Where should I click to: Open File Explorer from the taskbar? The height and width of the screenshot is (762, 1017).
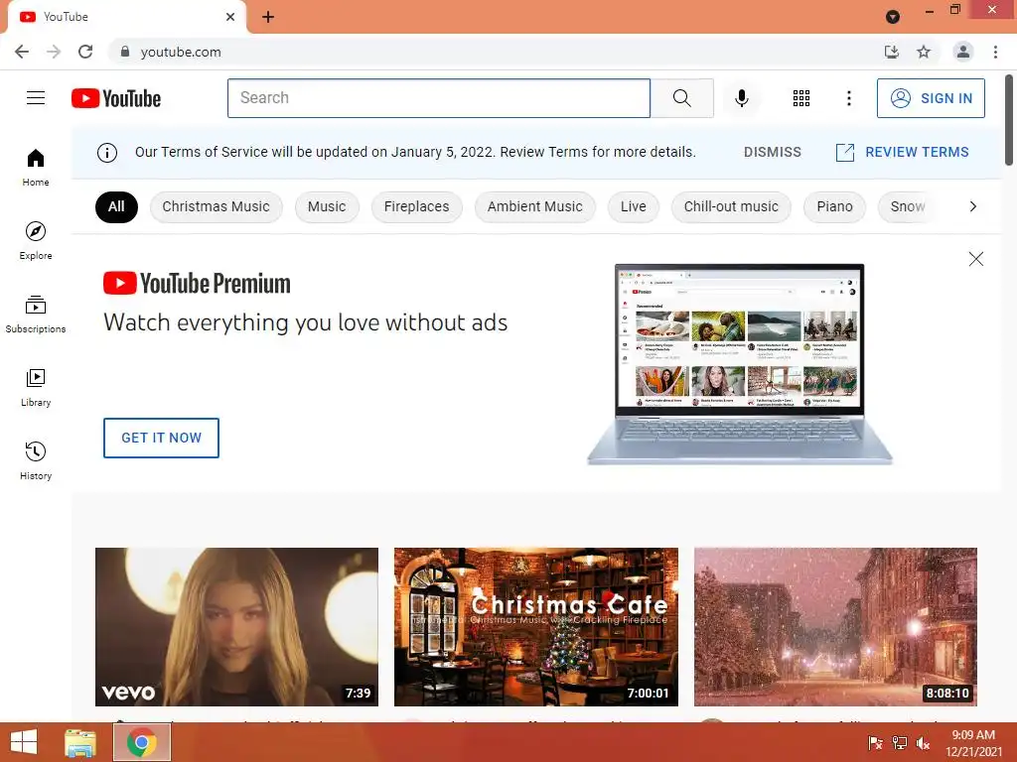(x=80, y=742)
